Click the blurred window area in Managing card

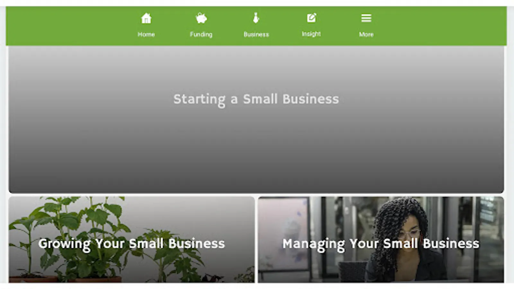pyautogui.click(x=283, y=222)
